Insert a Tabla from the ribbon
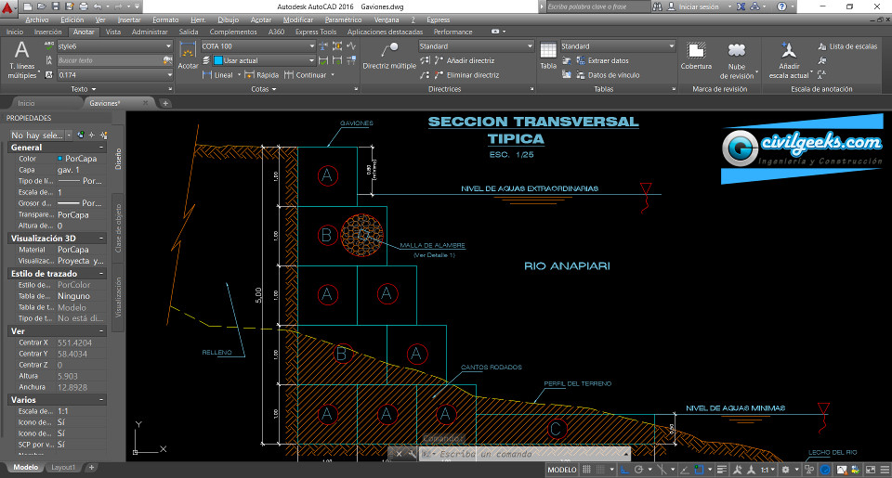 548,55
